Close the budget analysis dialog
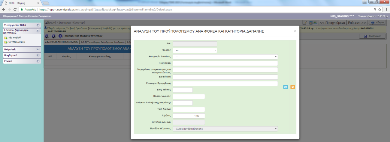 (x=295, y=31)
